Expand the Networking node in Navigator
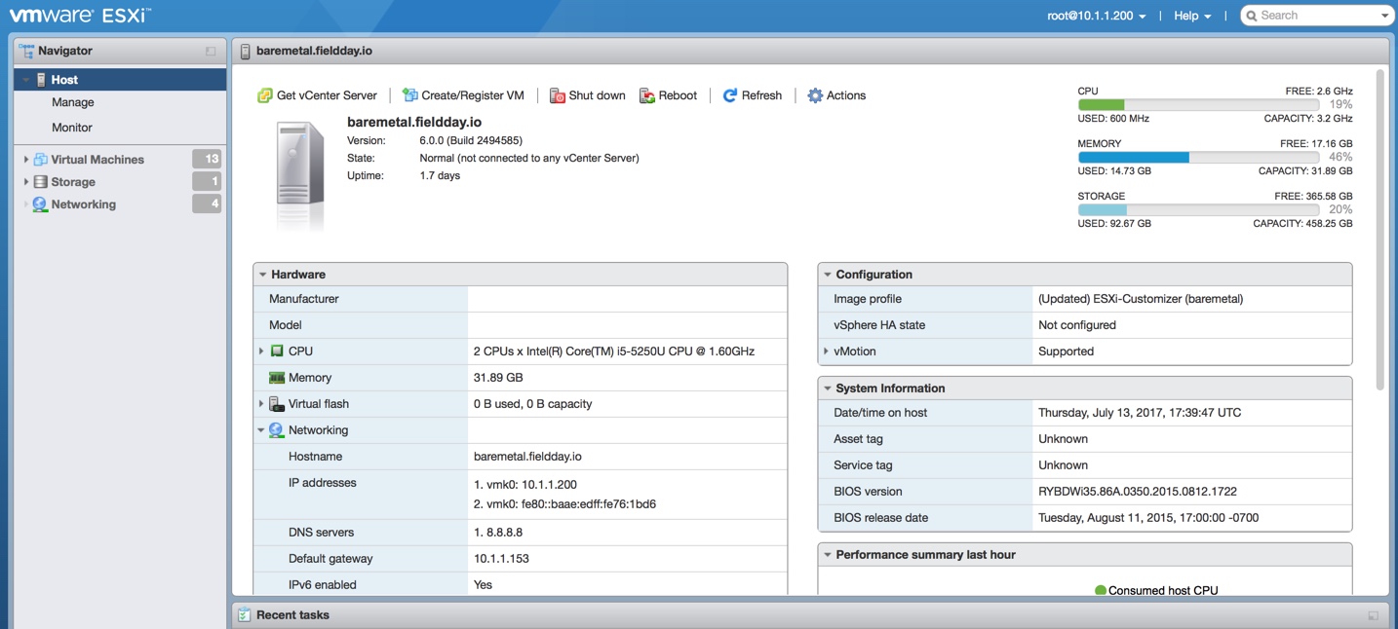Screen dimensions: 1398x629 pyautogui.click(x=25, y=204)
